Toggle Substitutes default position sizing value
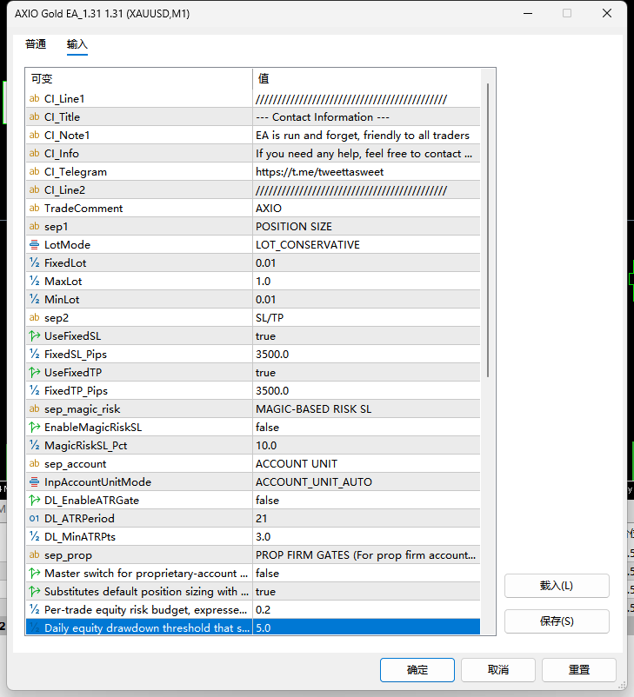 (366, 591)
